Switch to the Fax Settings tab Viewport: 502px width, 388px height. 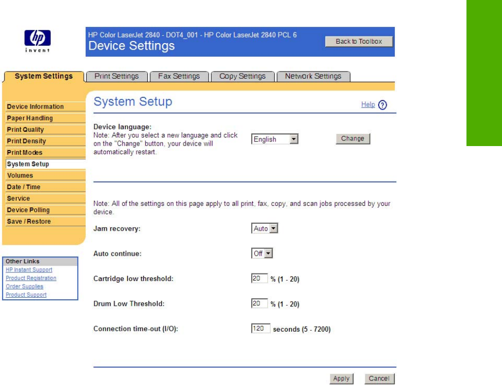click(x=179, y=77)
